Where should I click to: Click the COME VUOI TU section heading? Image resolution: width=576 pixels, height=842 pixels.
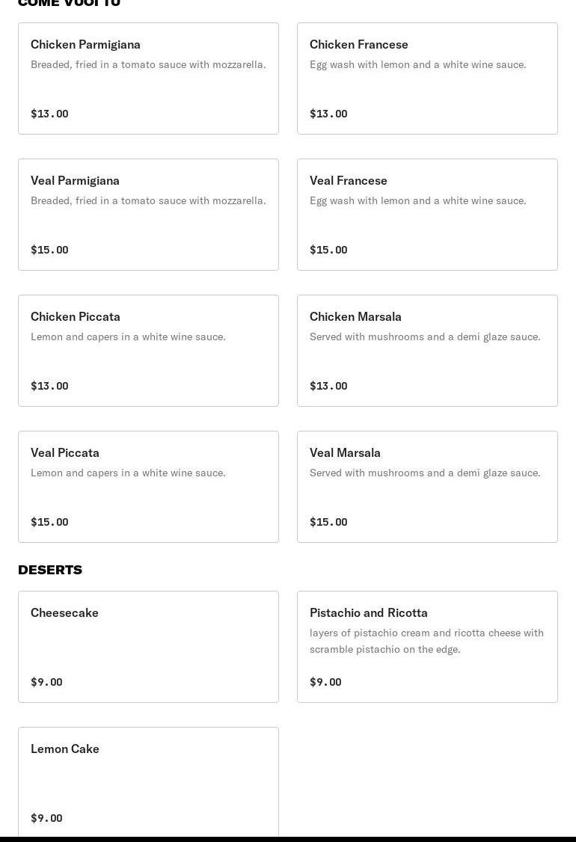tap(69, 3)
